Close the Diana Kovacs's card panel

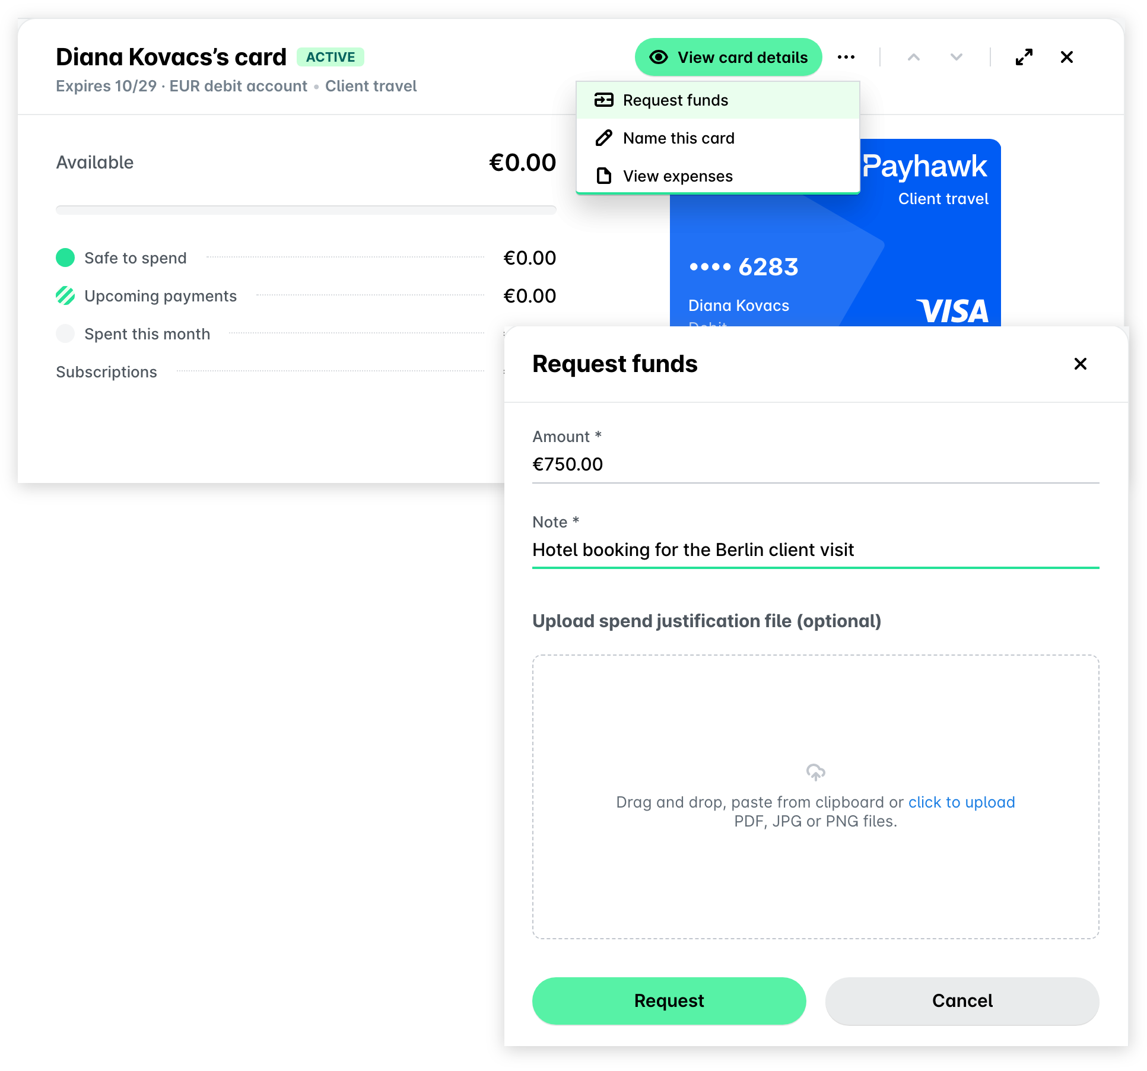[1066, 58]
